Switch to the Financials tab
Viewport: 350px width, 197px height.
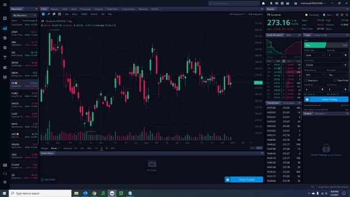tap(85, 9)
